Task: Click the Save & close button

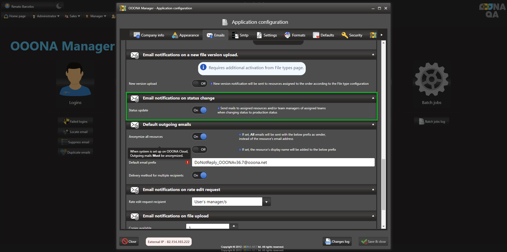Action: (373, 241)
